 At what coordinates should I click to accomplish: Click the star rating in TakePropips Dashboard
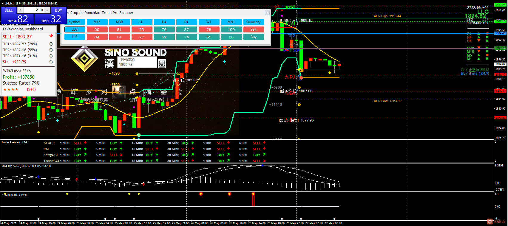click(x=11, y=89)
